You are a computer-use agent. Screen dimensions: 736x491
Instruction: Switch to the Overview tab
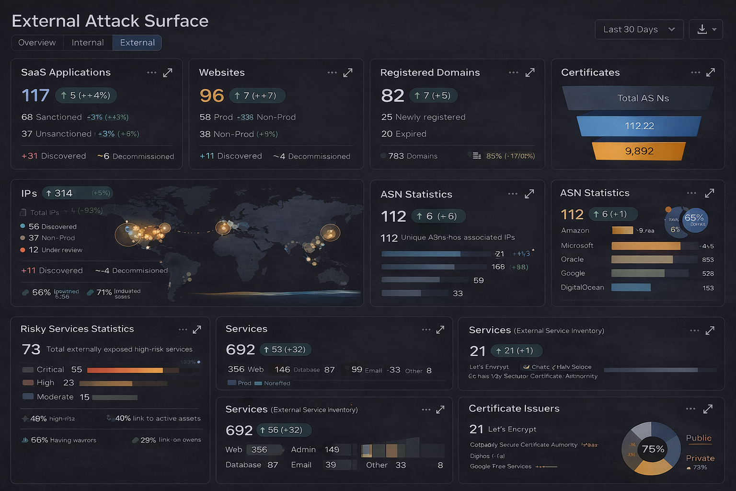pos(37,43)
